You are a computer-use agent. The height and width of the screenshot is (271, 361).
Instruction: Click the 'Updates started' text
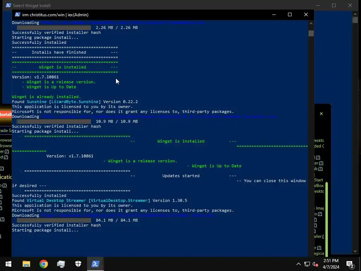pyautogui.click(x=181, y=176)
